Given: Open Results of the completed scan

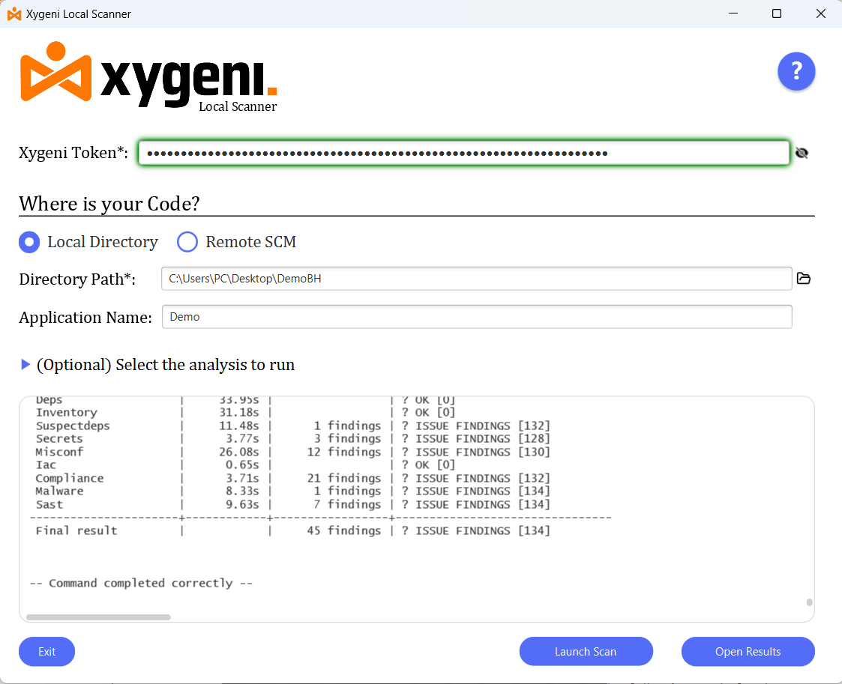Looking at the screenshot, I should pyautogui.click(x=748, y=652).
